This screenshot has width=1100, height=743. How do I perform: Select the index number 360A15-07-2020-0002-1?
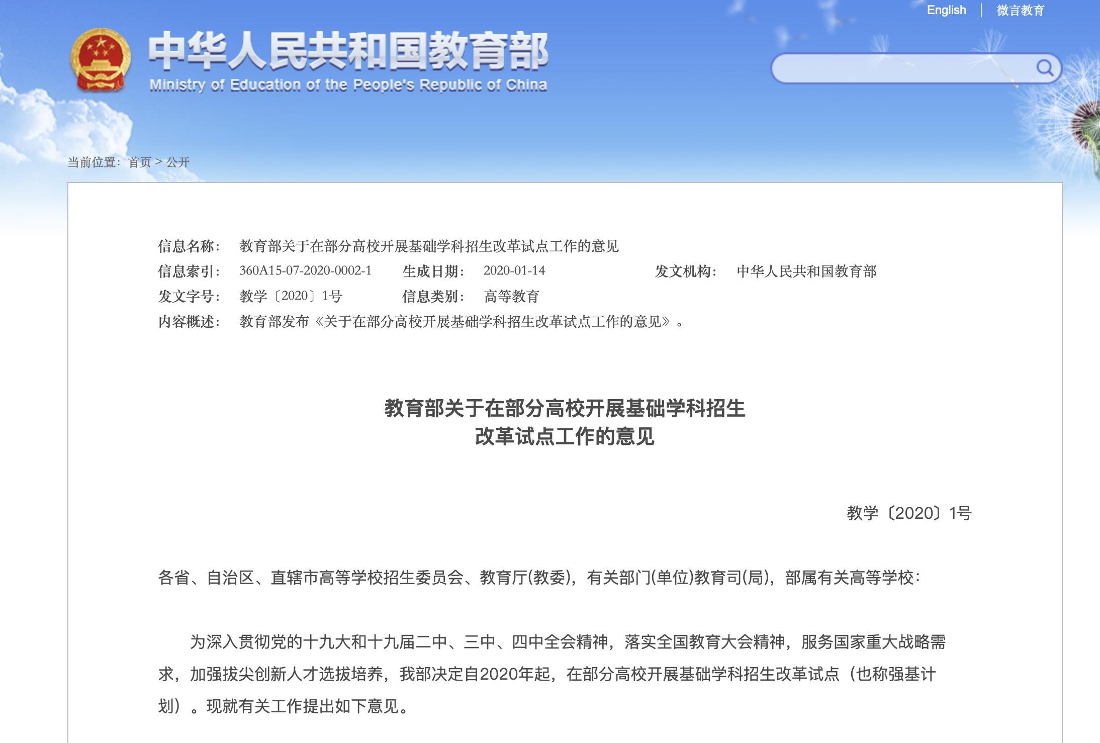click(305, 270)
